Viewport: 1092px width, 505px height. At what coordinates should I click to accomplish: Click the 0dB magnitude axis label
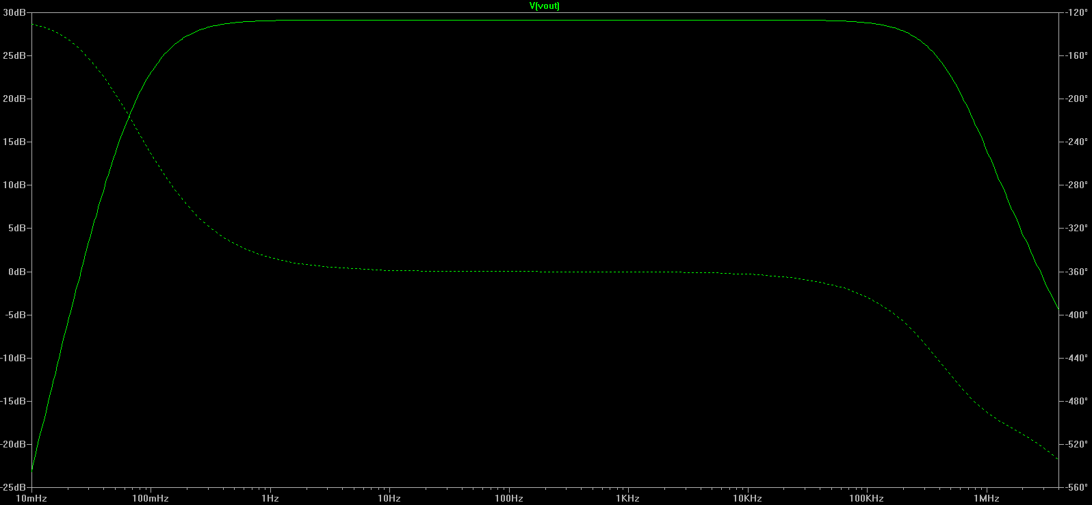click(x=16, y=272)
